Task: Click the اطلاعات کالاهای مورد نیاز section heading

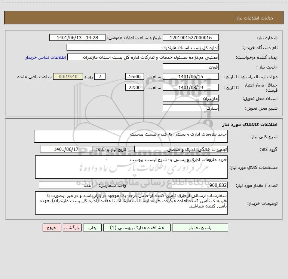Action: tap(250, 125)
